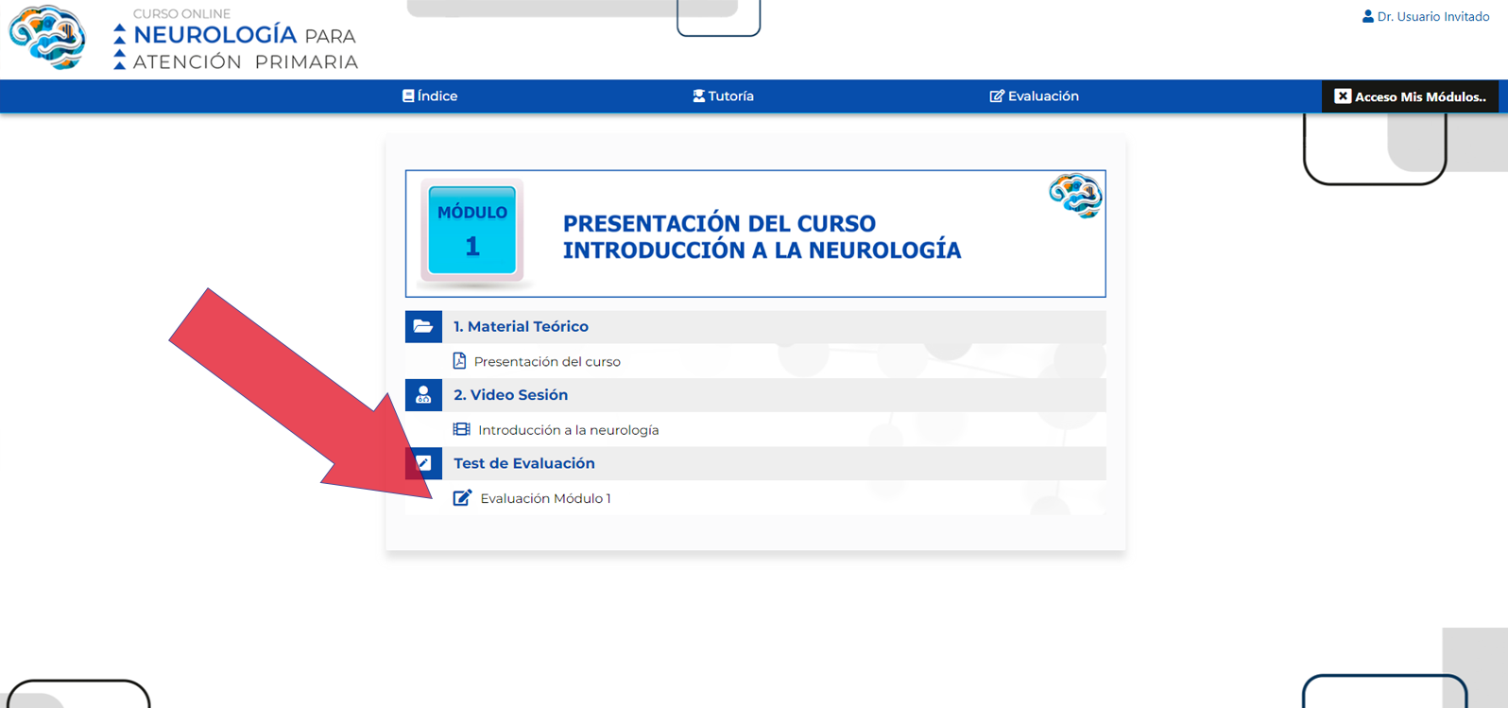Click the film strip icon for Introducción video
The width and height of the screenshot is (1508, 708).
click(461, 430)
